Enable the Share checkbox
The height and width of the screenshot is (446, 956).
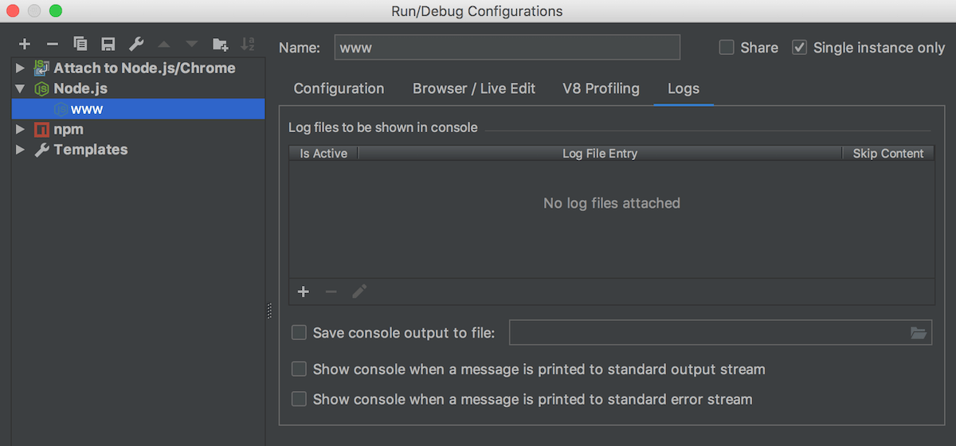click(x=727, y=48)
